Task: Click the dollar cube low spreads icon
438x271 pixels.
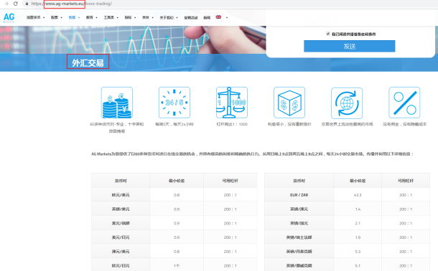Action: pos(289,103)
